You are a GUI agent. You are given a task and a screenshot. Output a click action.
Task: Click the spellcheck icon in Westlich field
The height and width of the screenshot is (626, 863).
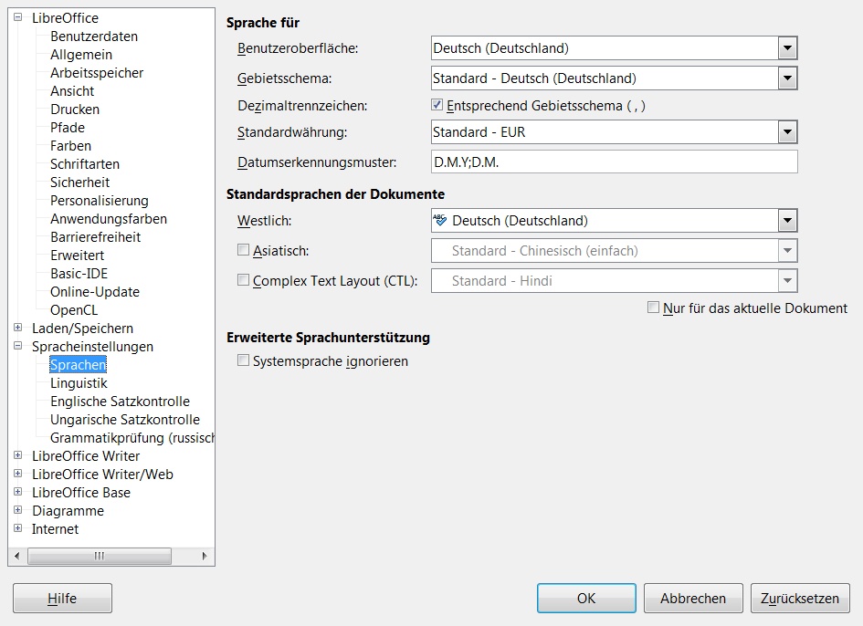tap(440, 220)
